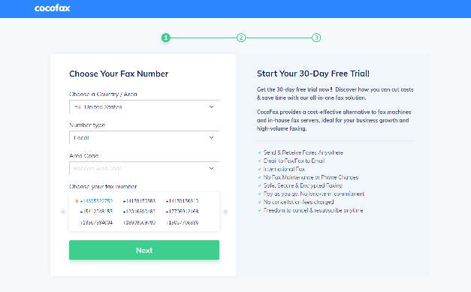Select step 2 circle in progress bar
471x292 pixels.
(241, 38)
